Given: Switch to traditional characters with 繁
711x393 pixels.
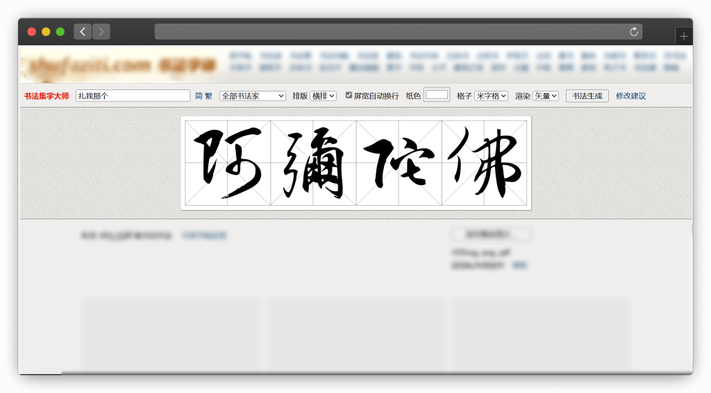Looking at the screenshot, I should click(x=208, y=96).
